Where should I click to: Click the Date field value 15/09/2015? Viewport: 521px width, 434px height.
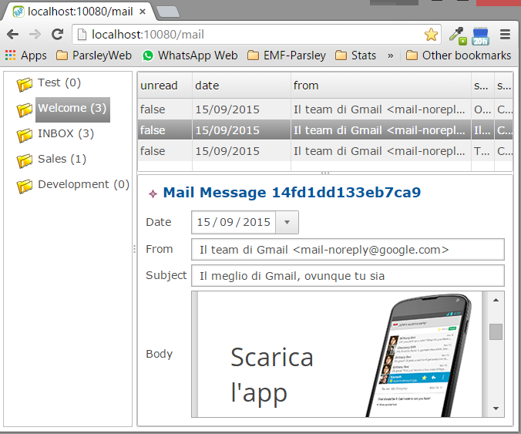pyautogui.click(x=234, y=222)
